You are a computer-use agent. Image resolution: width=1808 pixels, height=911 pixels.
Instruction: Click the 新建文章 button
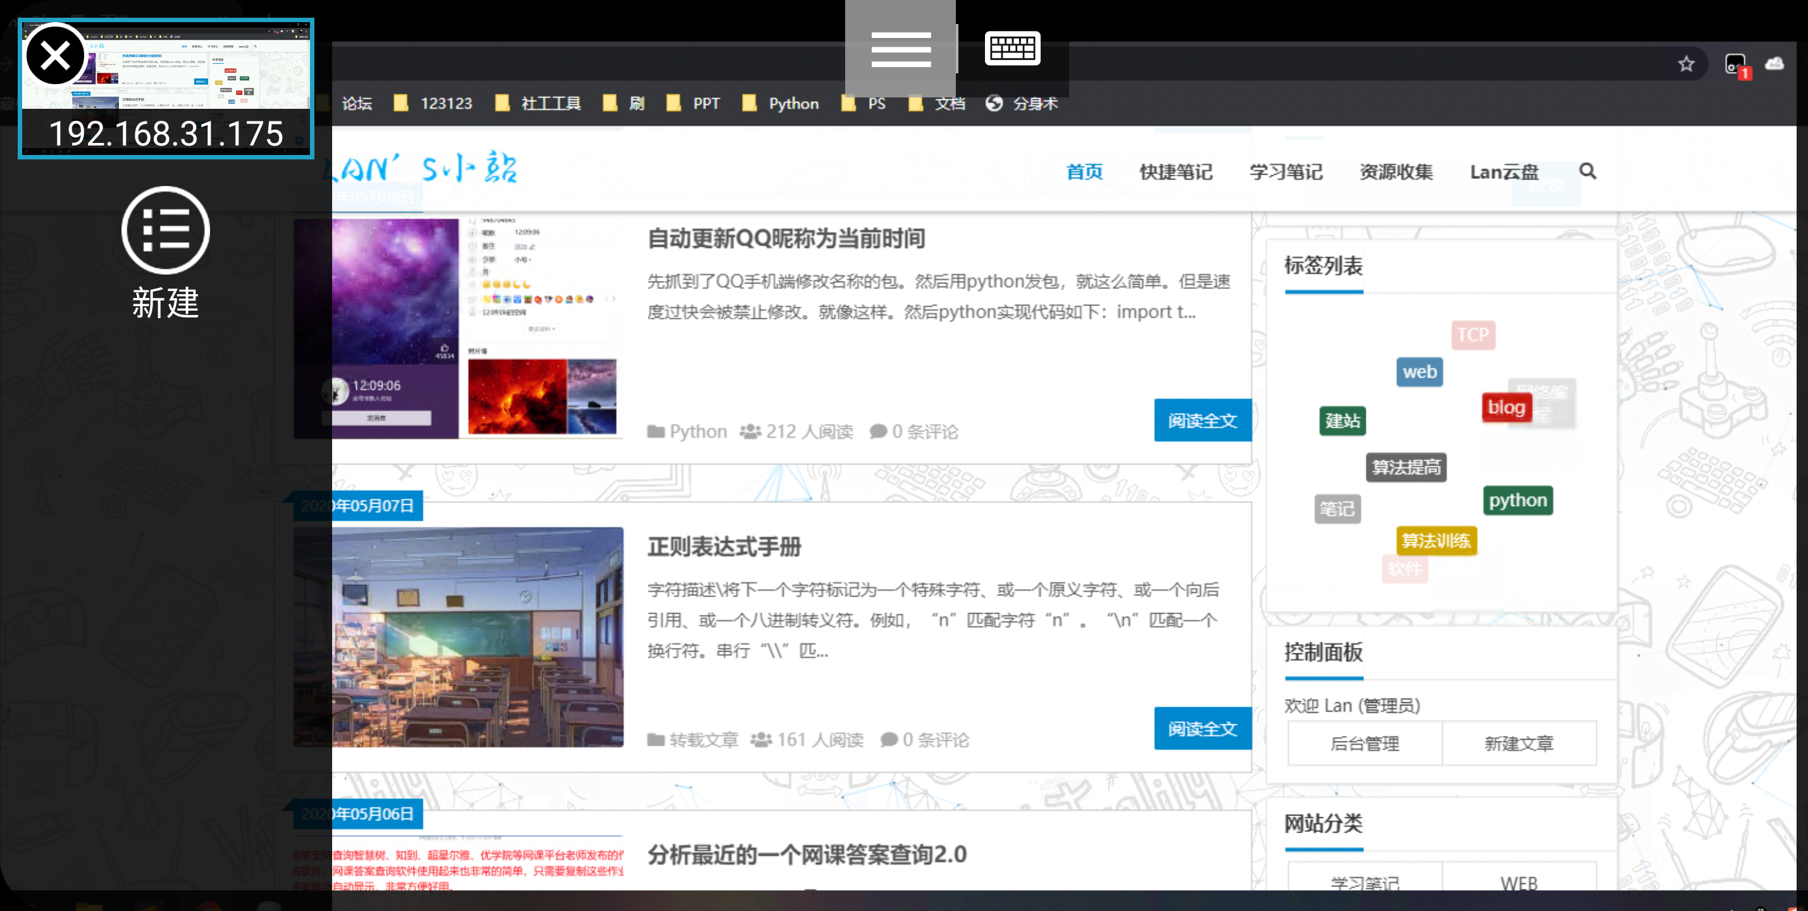[1519, 743]
